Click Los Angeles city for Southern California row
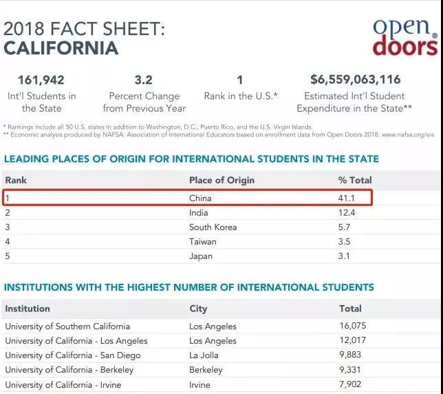The height and width of the screenshot is (394, 443). 213,326
